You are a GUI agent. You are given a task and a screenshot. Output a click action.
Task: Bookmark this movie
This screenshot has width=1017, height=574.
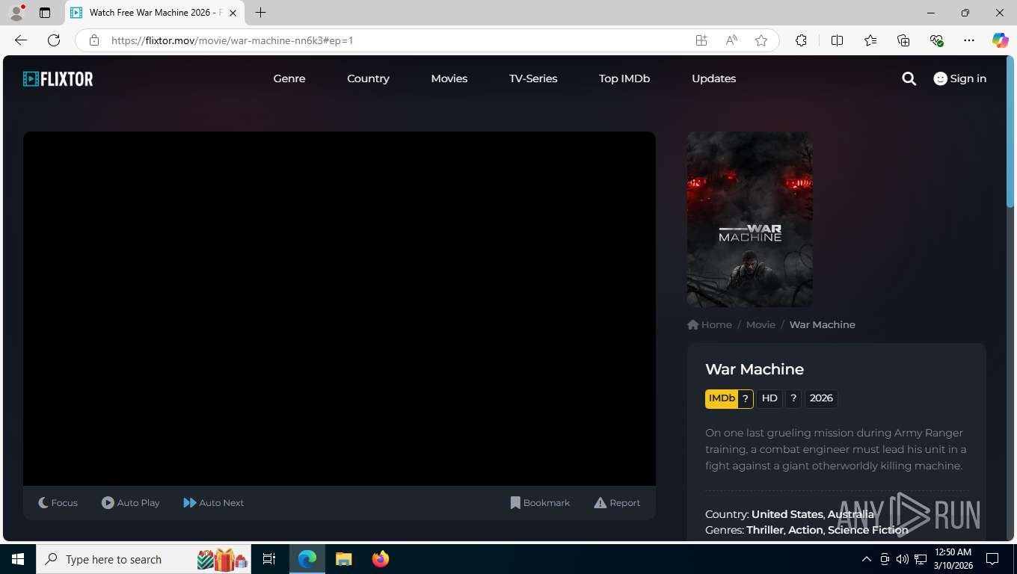(540, 503)
